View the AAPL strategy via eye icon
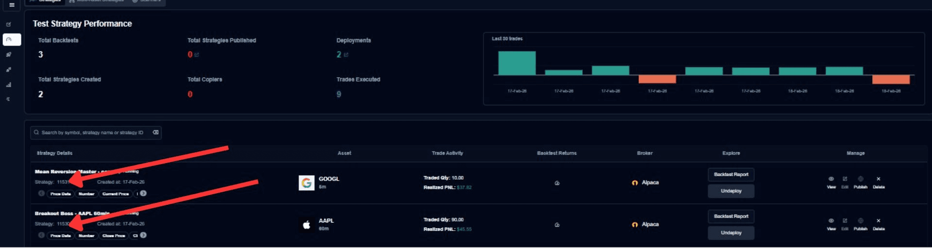932x248 pixels. 831,221
